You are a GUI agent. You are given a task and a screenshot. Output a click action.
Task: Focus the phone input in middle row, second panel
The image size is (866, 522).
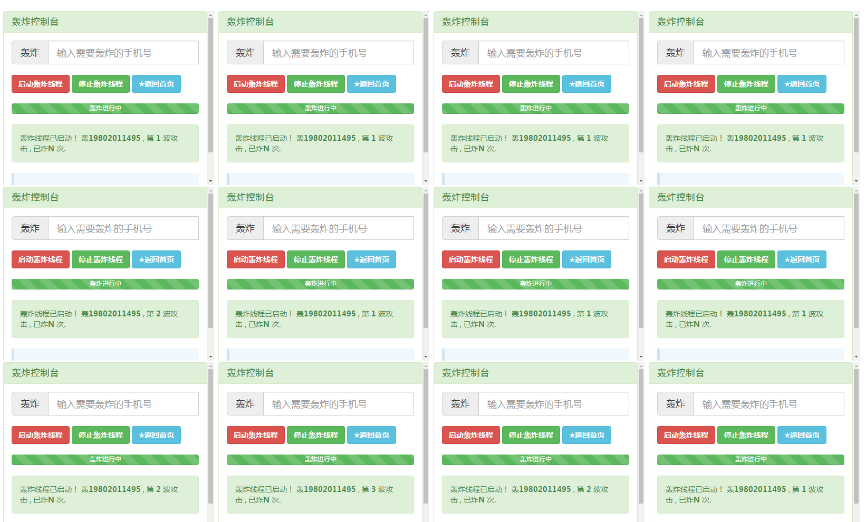(339, 228)
